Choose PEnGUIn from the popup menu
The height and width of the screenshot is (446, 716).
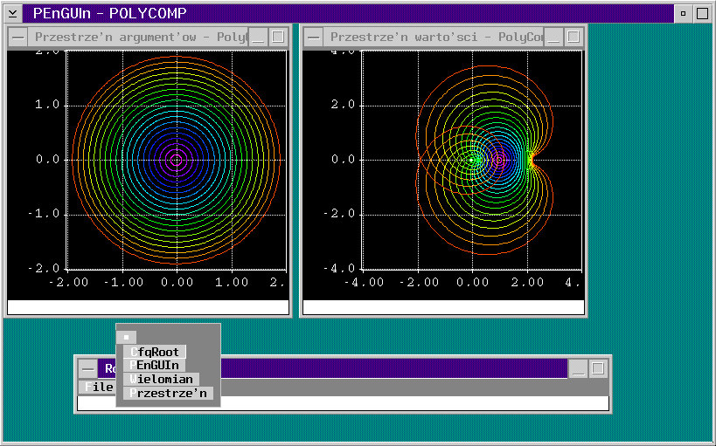(x=155, y=365)
